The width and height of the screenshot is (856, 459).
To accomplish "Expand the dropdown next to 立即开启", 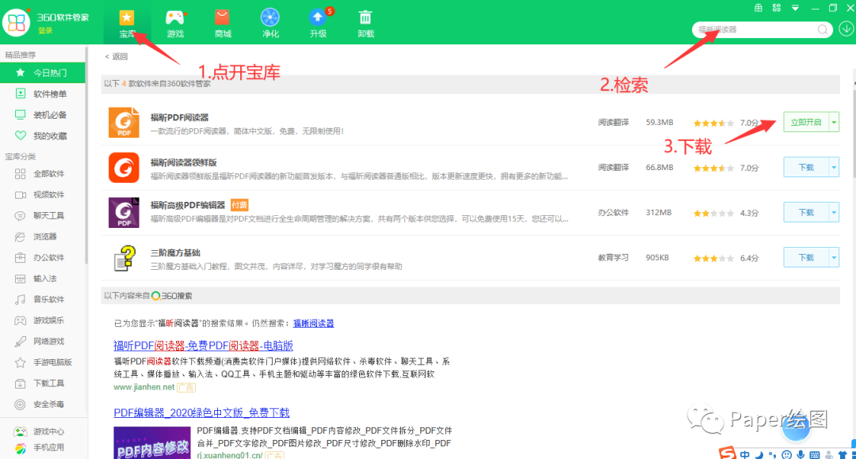I will click(x=834, y=122).
